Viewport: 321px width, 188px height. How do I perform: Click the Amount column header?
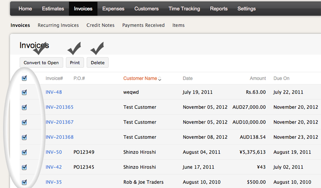click(258, 78)
